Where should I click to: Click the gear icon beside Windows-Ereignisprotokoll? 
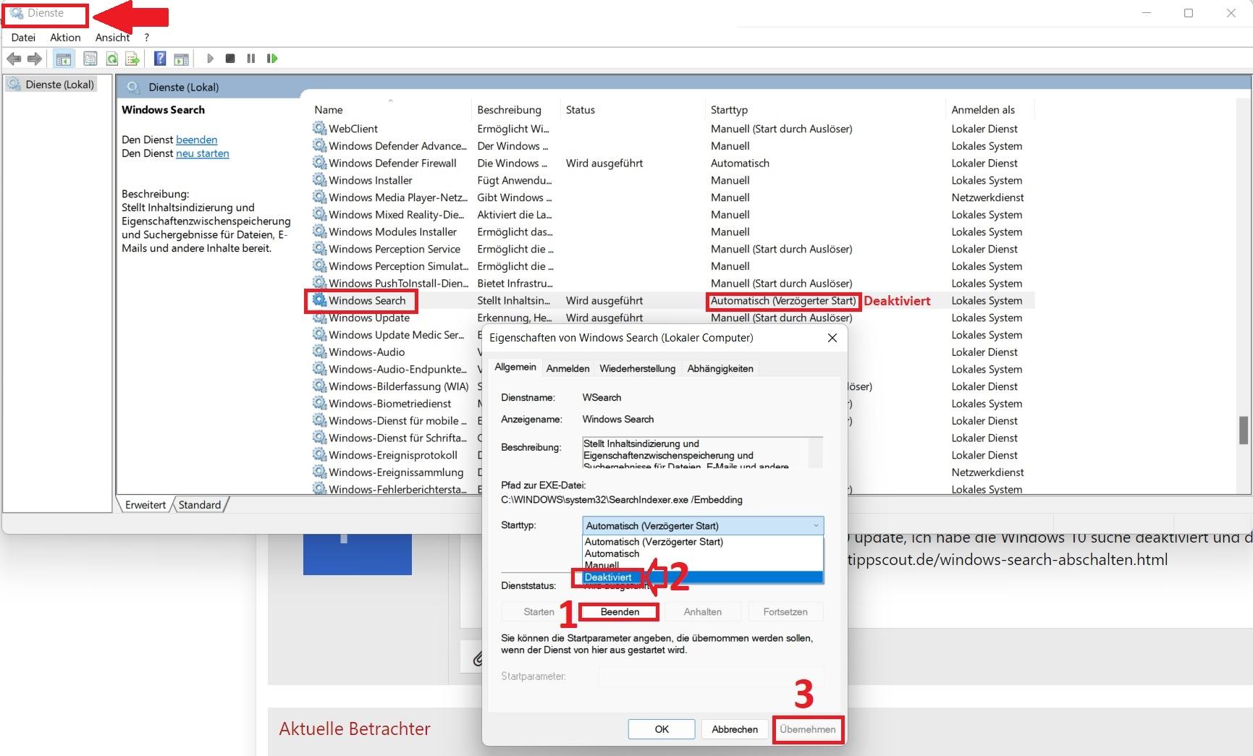tap(319, 454)
